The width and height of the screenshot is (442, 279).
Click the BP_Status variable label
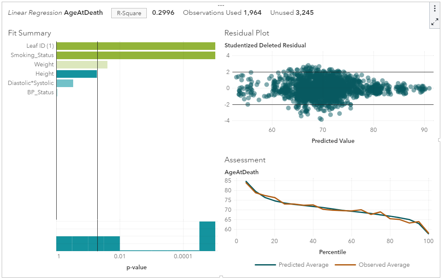point(41,93)
